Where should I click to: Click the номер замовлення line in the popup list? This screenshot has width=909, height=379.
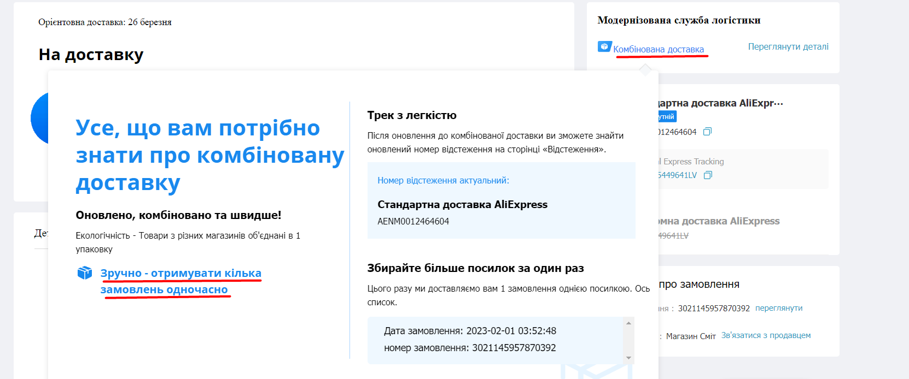470,348
